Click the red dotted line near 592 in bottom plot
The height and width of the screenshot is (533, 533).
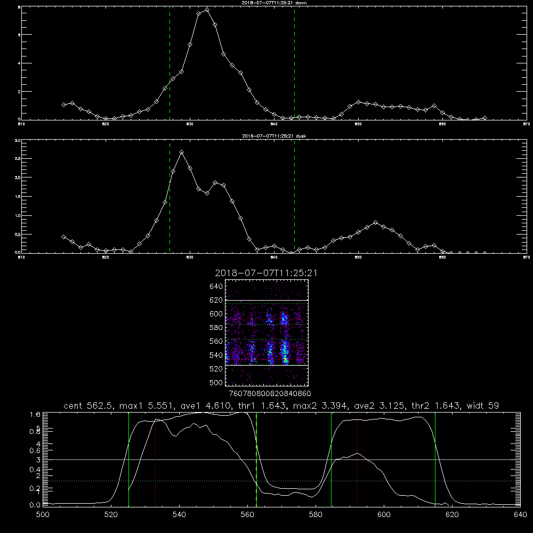point(357,459)
